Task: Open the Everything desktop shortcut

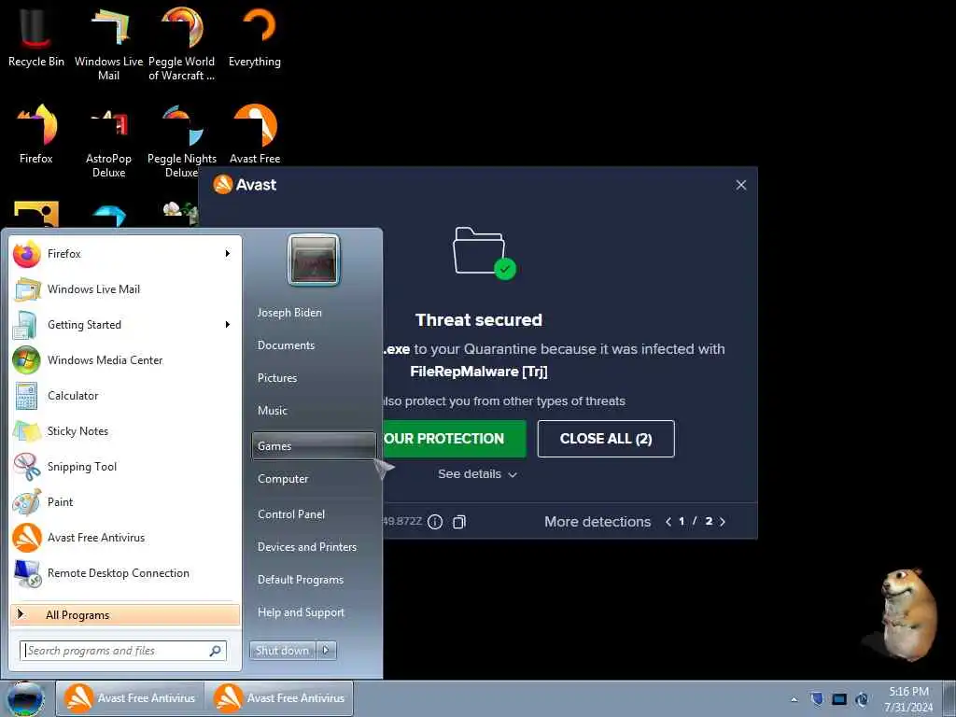Action: click(x=255, y=37)
